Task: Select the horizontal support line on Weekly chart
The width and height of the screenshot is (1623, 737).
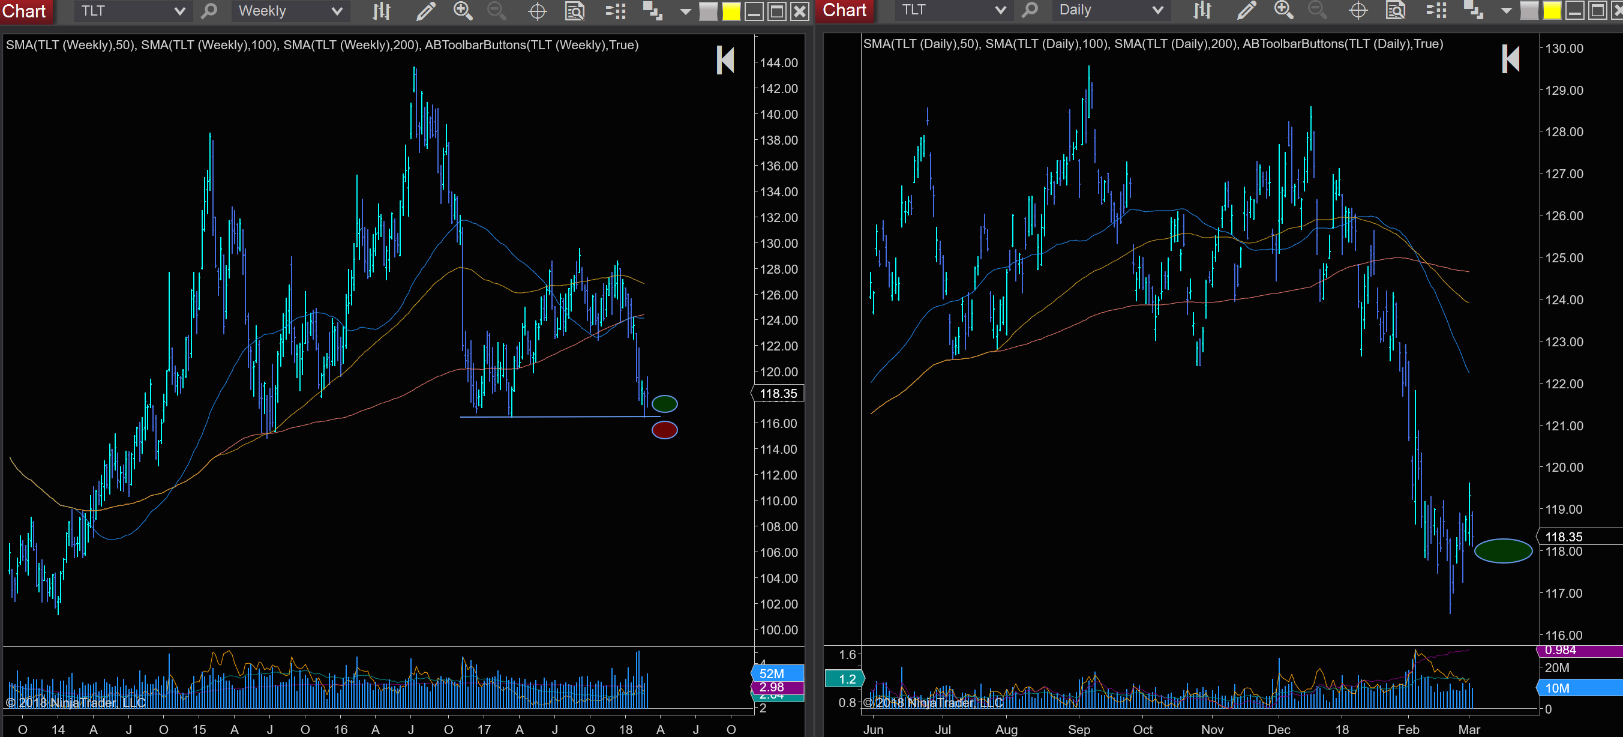Action: [x=560, y=417]
